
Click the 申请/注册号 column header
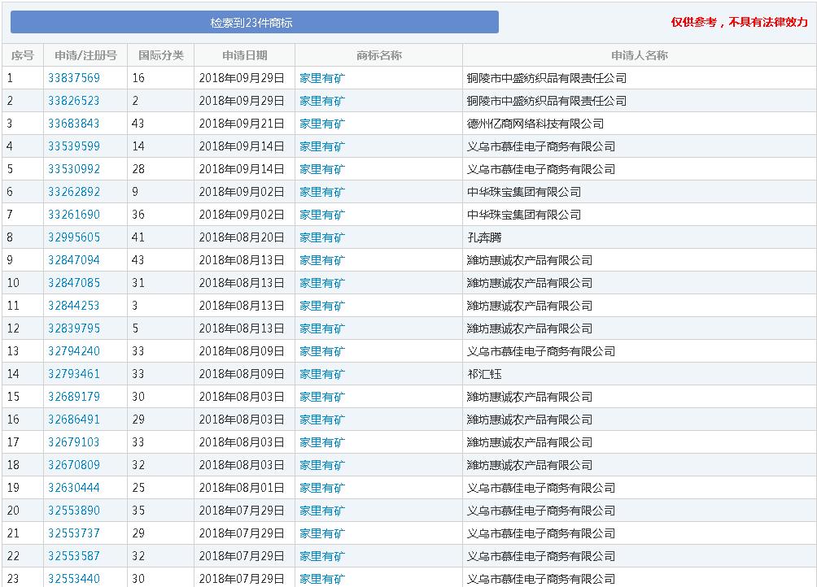[x=85, y=55]
